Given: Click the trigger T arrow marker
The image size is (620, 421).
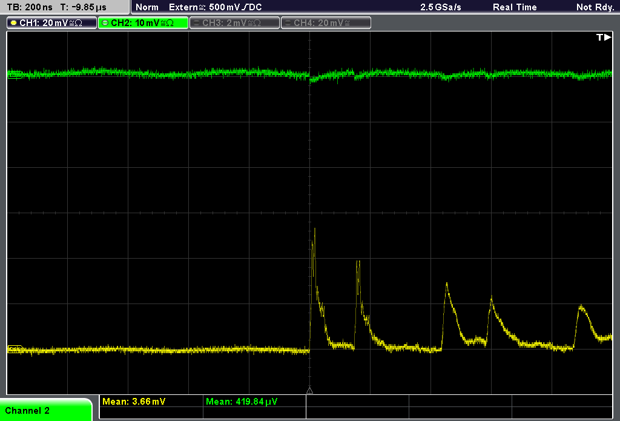Looking at the screenshot, I should (604, 37).
